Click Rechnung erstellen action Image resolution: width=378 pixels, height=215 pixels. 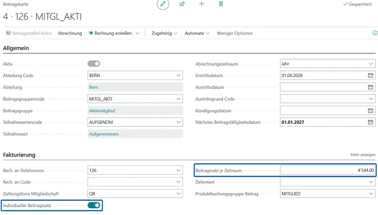110,33
